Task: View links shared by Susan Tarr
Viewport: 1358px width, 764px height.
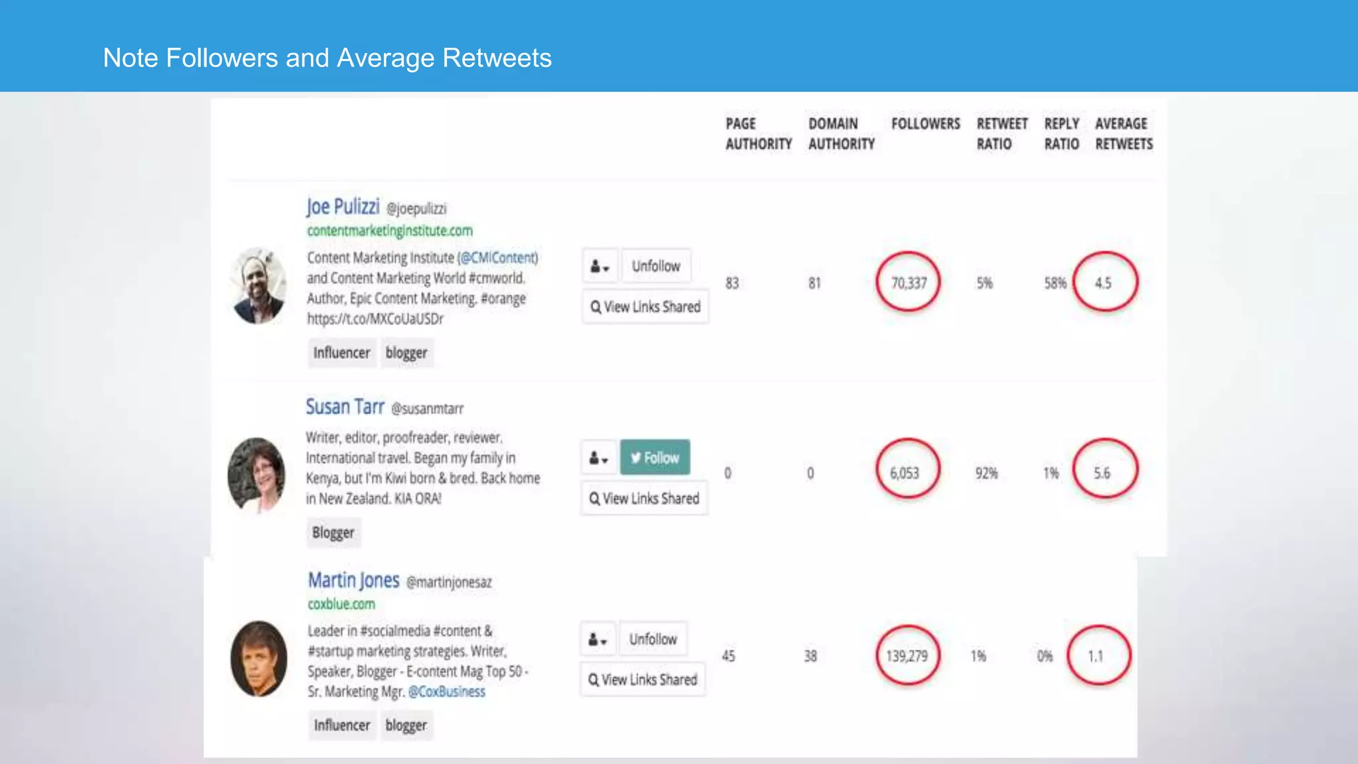Action: (x=644, y=499)
